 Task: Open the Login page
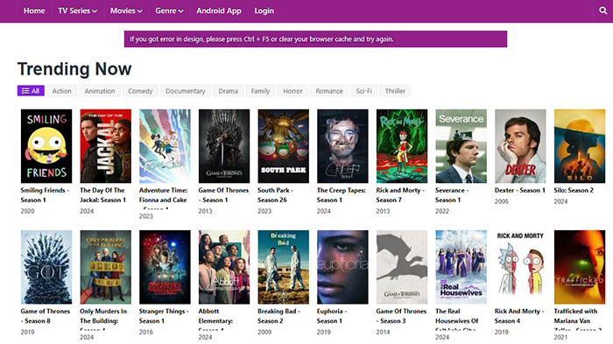pos(264,11)
